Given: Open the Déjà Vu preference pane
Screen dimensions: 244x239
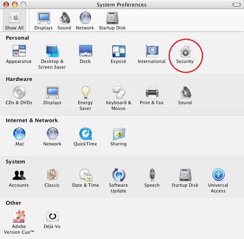Looking at the screenshot, I should coord(52,219).
